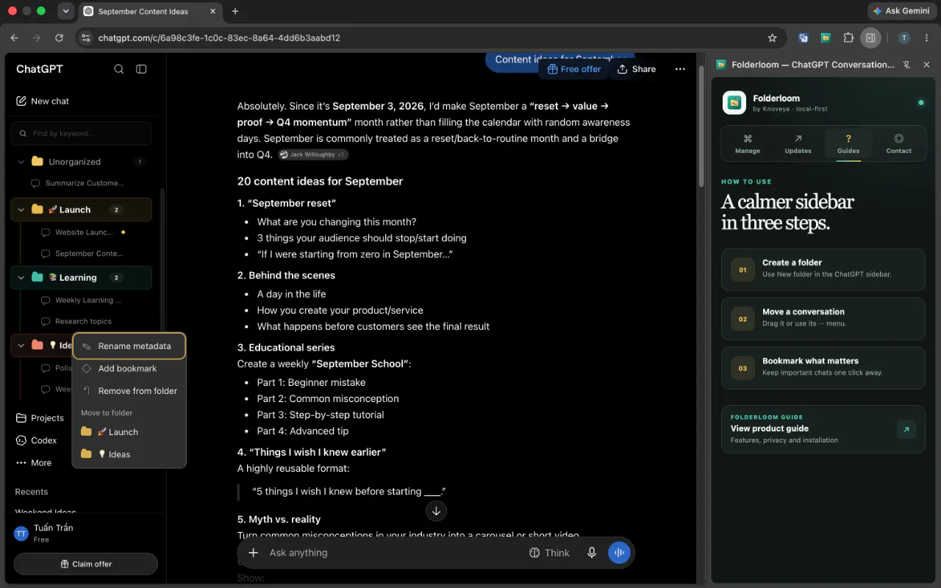
Task: Click Ask Gemini button
Action: click(x=901, y=11)
